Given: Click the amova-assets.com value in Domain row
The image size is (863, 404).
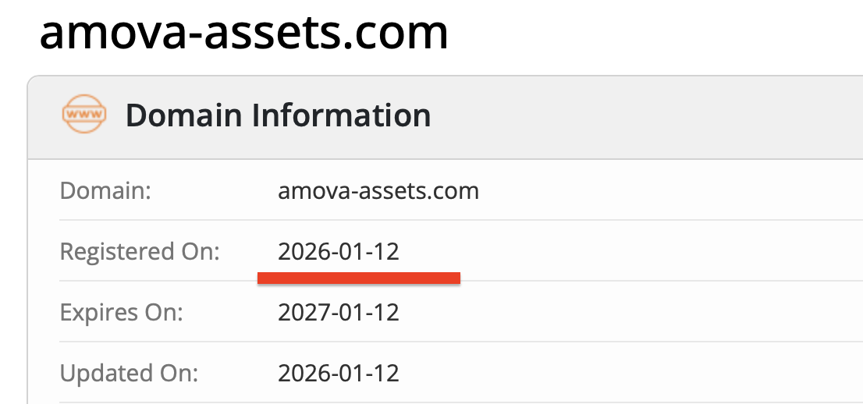Looking at the screenshot, I should [x=378, y=190].
